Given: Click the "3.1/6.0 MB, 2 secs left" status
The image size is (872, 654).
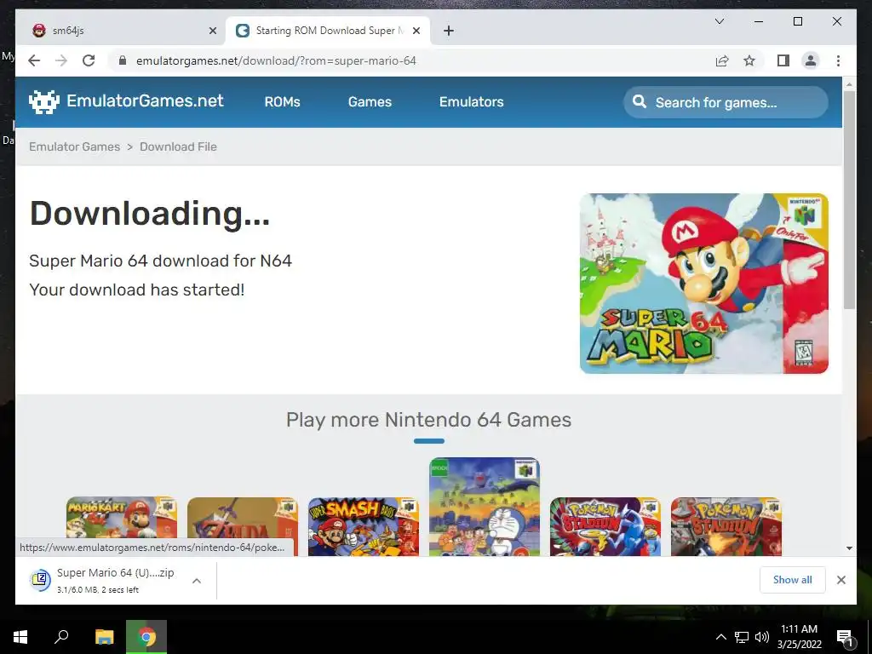Looking at the screenshot, I should [x=98, y=590].
